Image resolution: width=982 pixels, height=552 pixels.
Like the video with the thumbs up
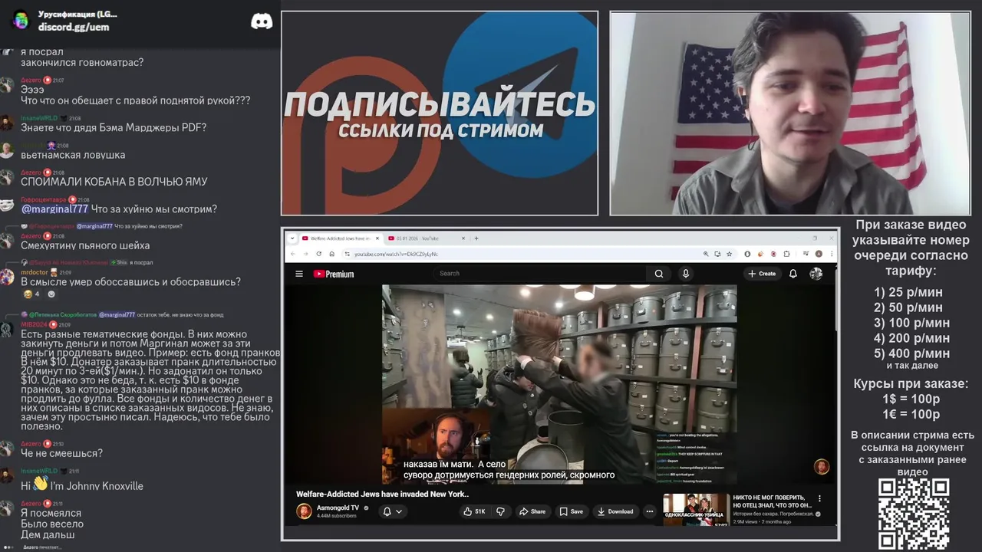473,511
